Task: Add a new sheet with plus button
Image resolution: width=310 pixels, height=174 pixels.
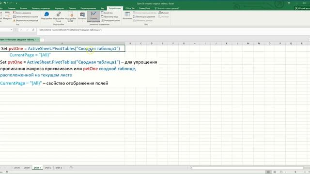Action: click(x=71, y=168)
